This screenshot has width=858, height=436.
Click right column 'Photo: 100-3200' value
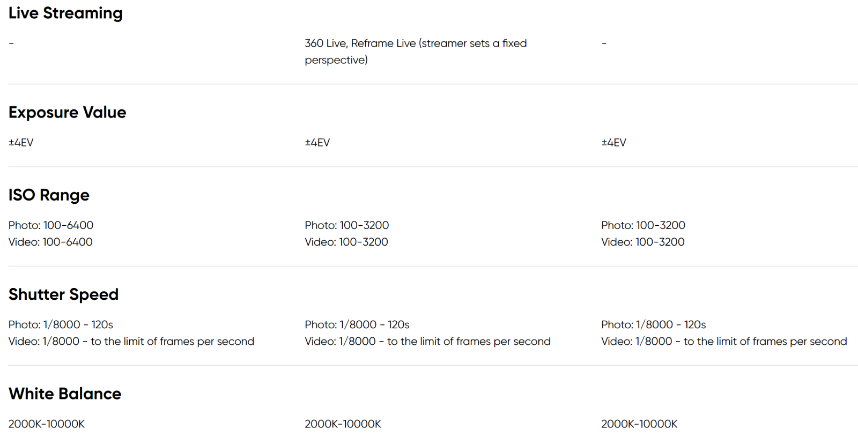click(x=643, y=225)
